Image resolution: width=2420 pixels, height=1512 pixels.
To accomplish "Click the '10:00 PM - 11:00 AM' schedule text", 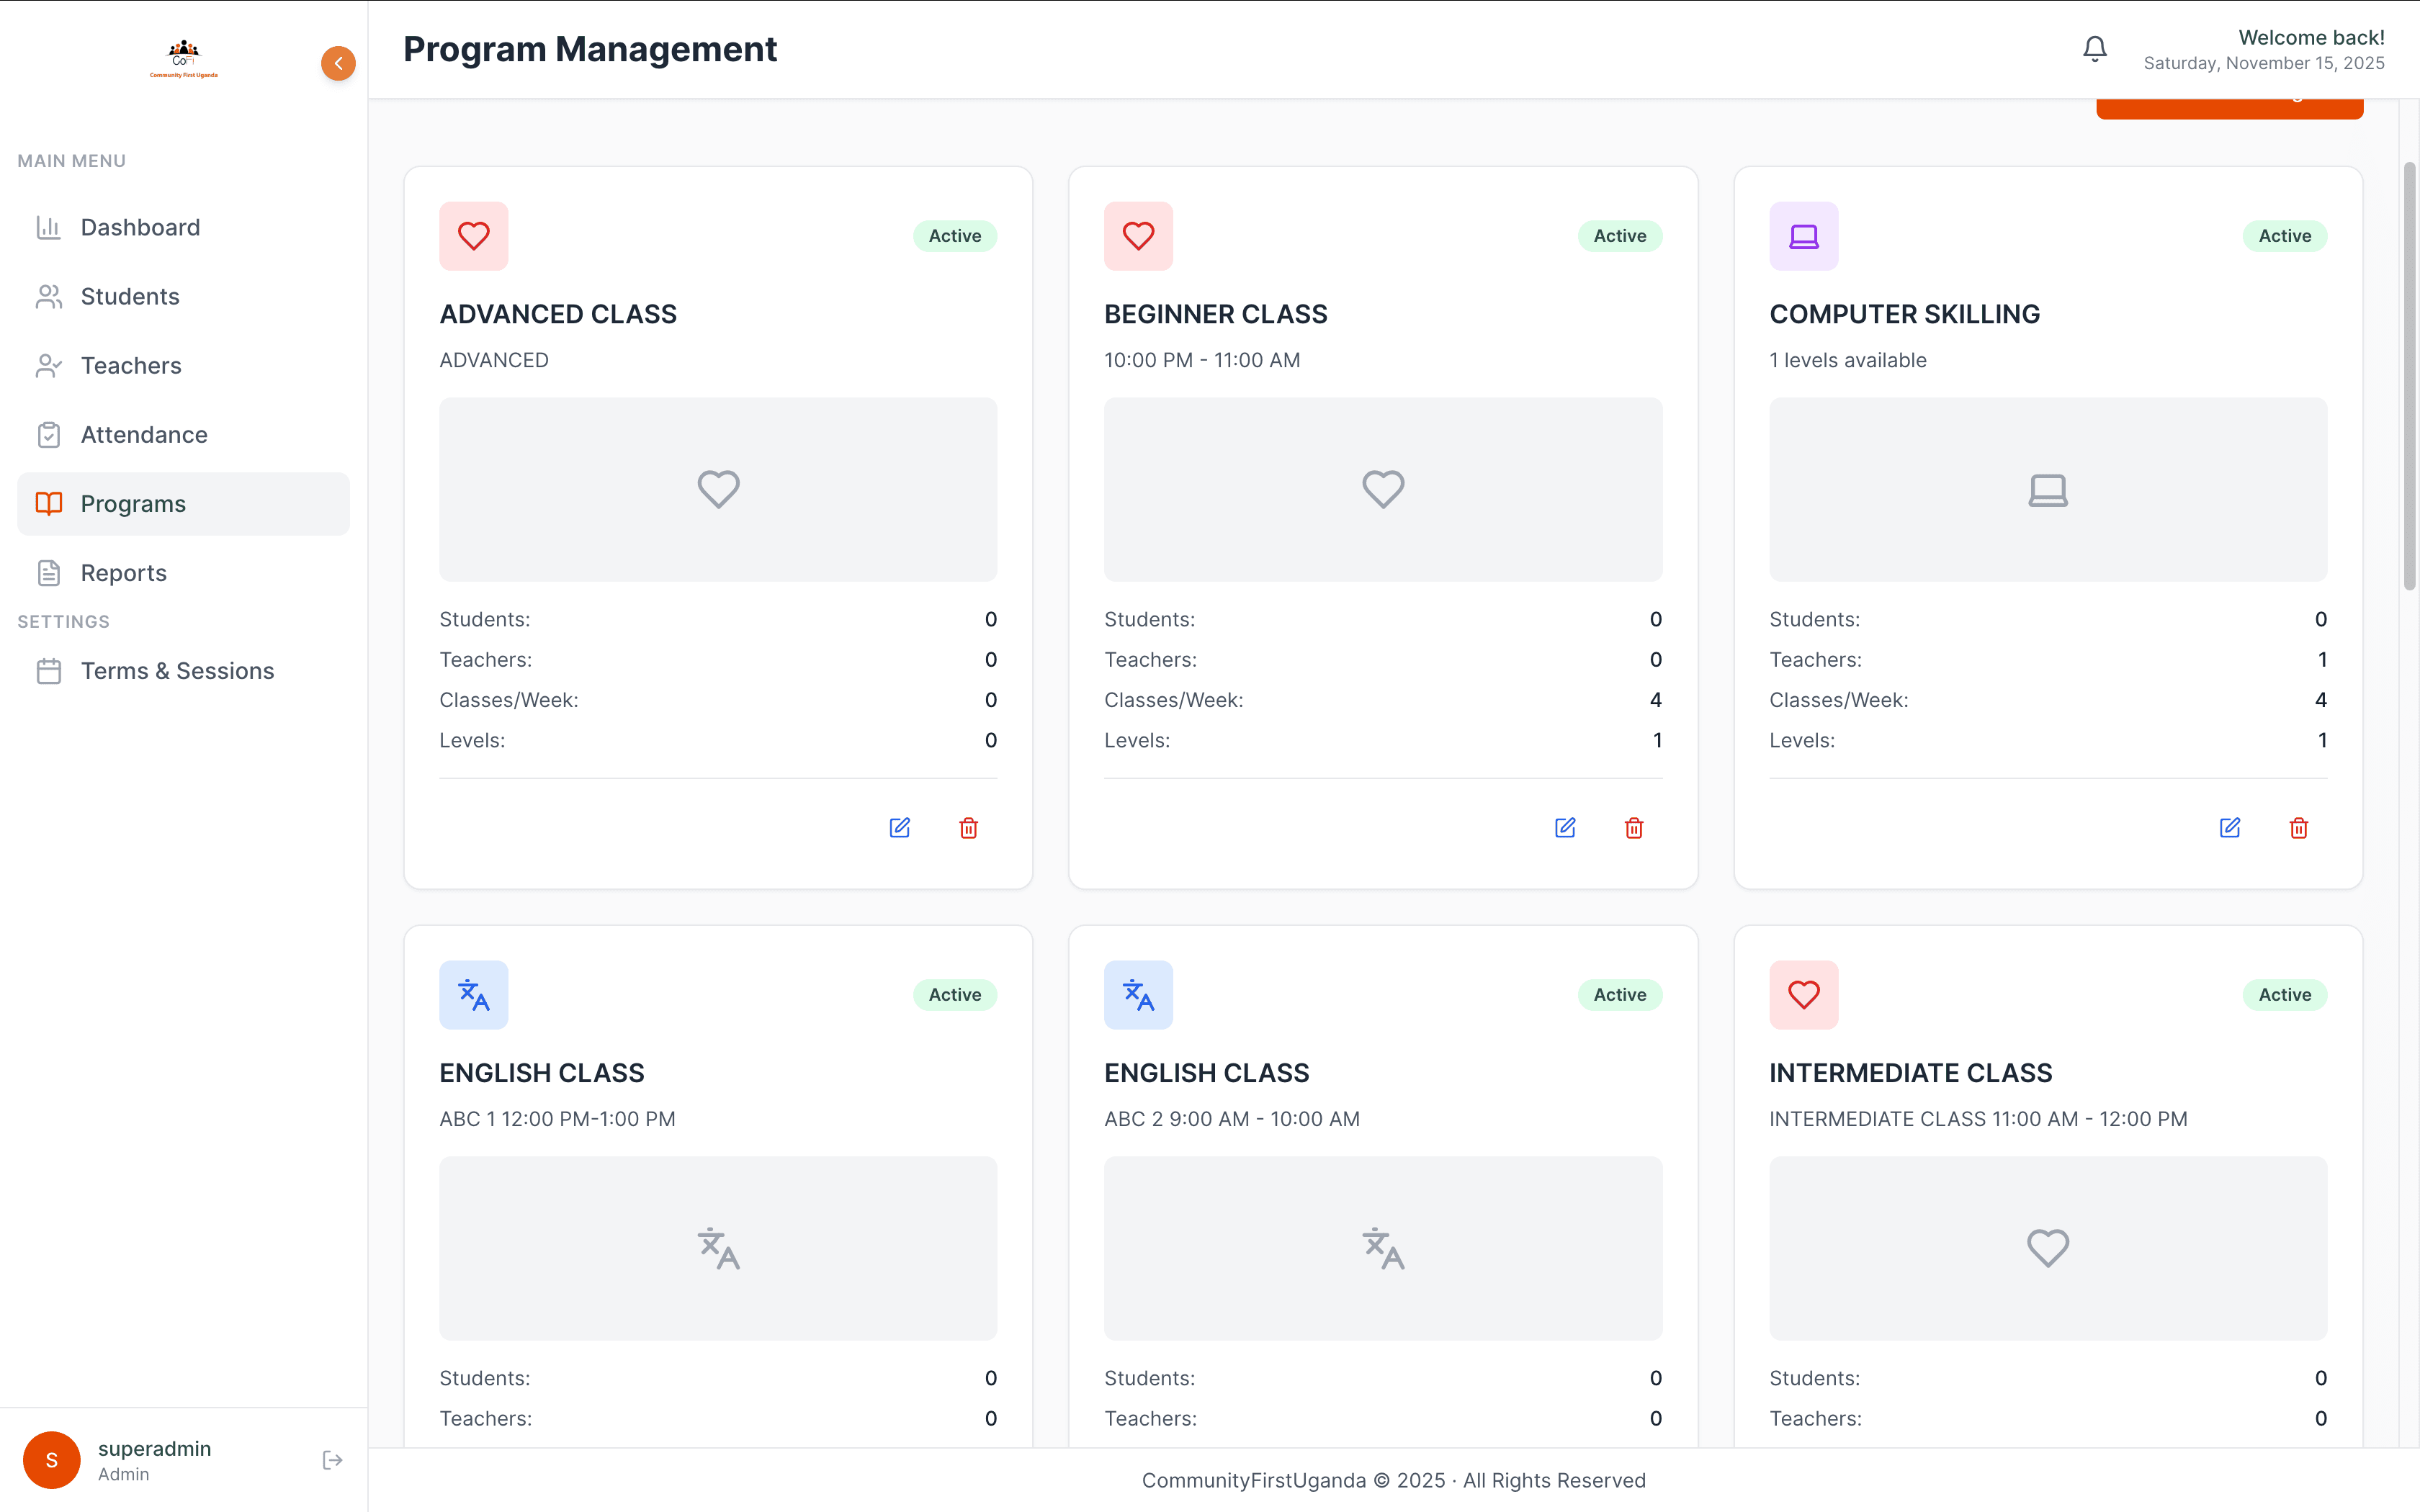I will [x=1202, y=360].
